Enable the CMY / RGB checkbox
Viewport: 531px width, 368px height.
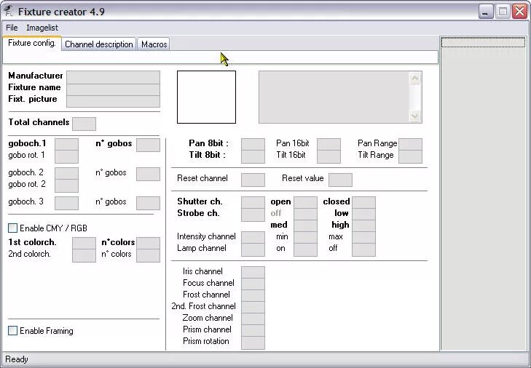pyautogui.click(x=12, y=228)
